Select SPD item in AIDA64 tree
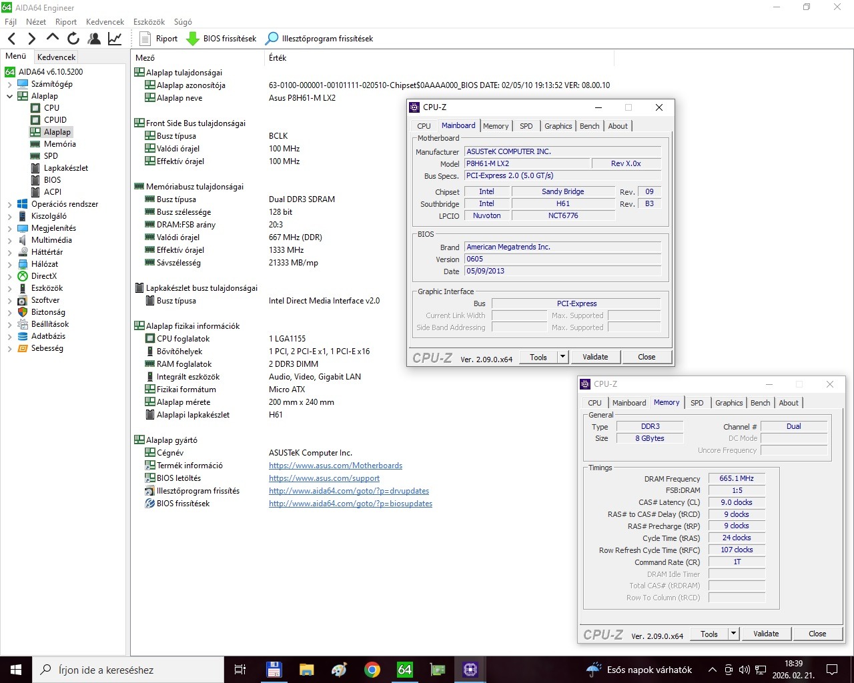Image resolution: width=854 pixels, height=683 pixels. (51, 155)
